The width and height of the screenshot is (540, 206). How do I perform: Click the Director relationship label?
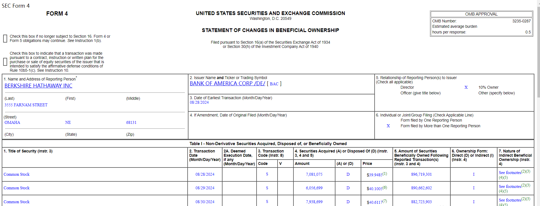[407, 87]
